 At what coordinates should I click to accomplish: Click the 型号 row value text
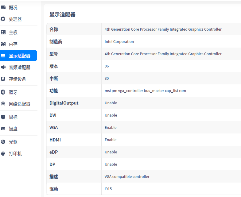(163, 54)
